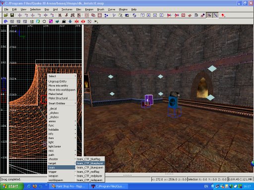Image resolution: width=254 pixels, height=190 pixels.
Task: Expand the misc entity submenu
Action: pyautogui.click(x=62, y=151)
